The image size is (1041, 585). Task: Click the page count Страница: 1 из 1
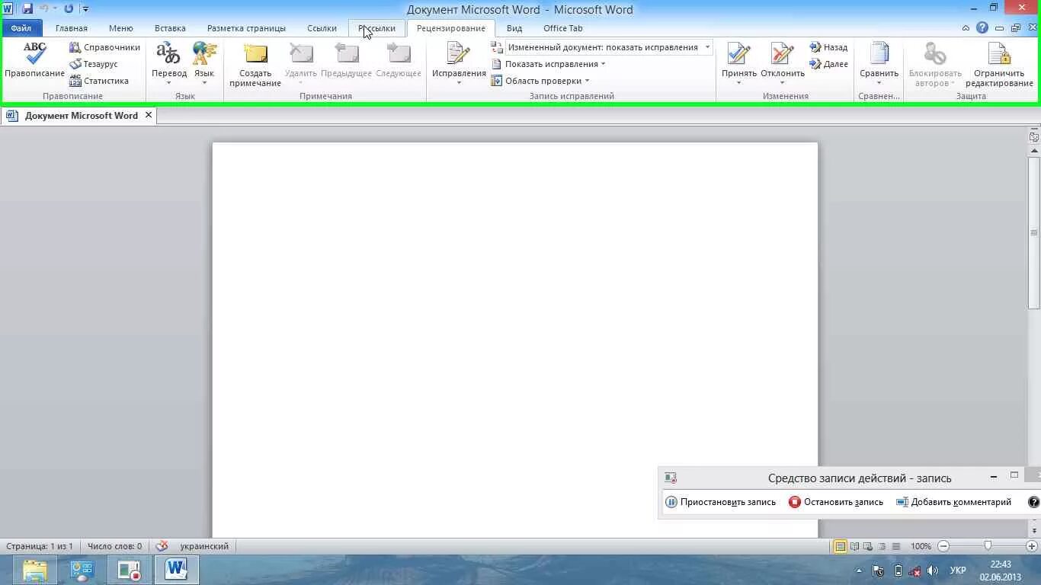[40, 546]
